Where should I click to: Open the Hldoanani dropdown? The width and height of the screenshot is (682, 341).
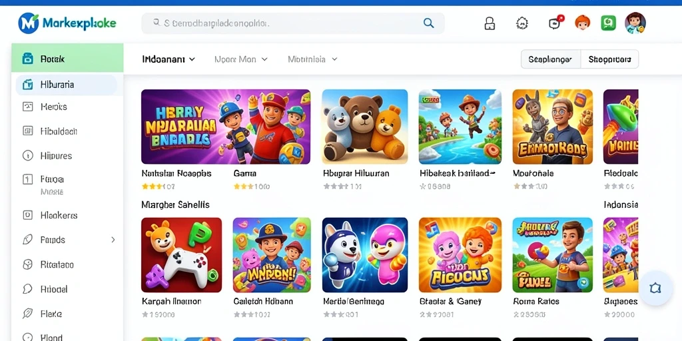point(169,59)
